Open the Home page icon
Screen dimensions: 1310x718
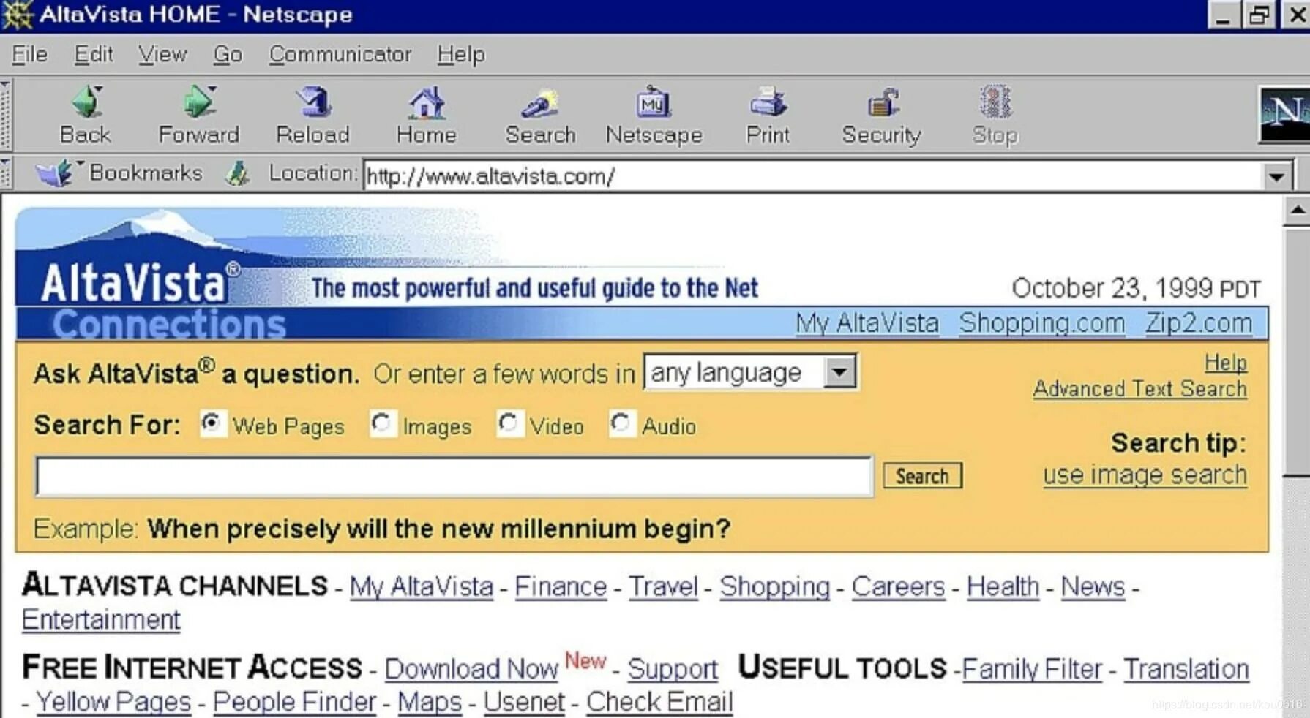tap(427, 102)
